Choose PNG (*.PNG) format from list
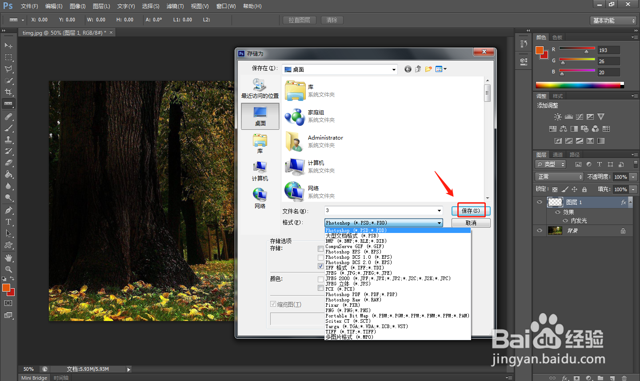Viewport: 640px width, 381px height. (x=348, y=311)
